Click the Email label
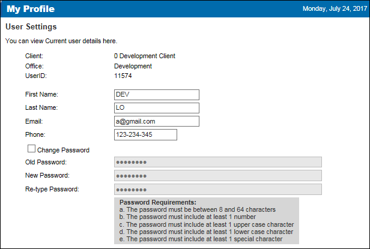Screen dimensions: 370x249 34,121
